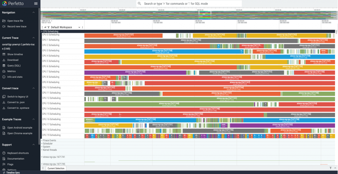
Task: Click the hamburger menu icon beside Perfetto
Action: (x=36, y=4)
